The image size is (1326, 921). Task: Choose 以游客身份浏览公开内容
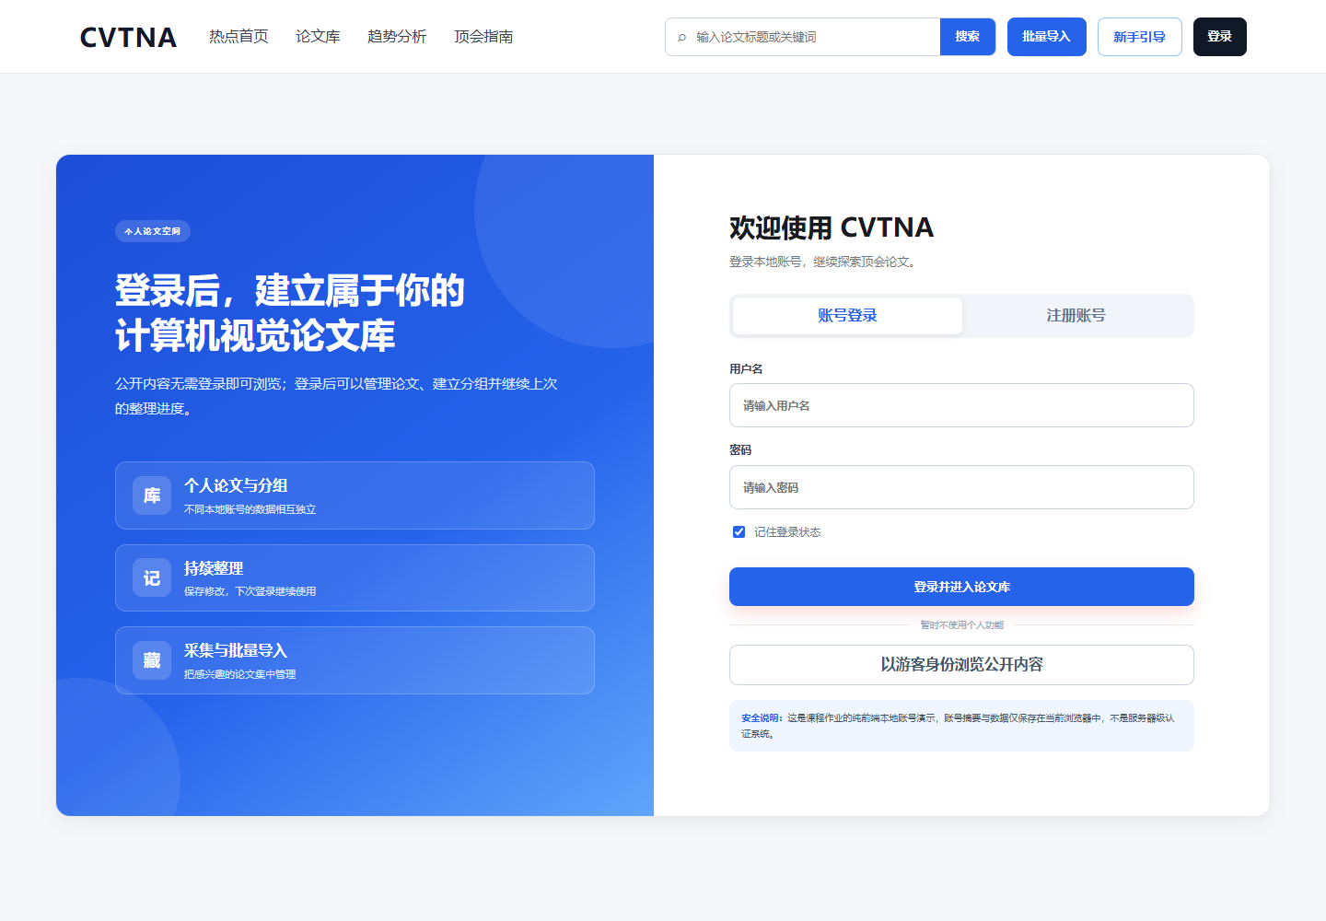[961, 665]
